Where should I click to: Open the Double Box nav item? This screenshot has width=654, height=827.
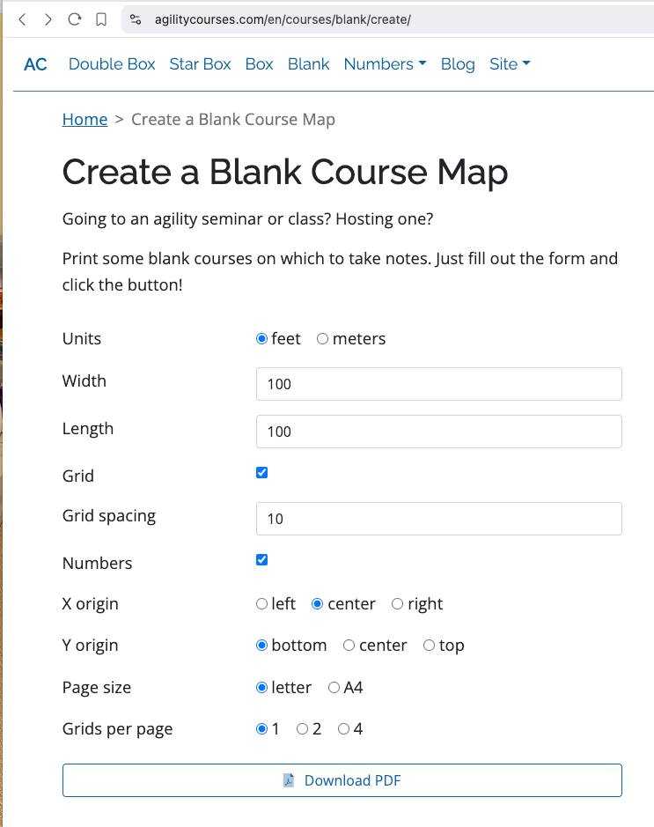(x=112, y=63)
